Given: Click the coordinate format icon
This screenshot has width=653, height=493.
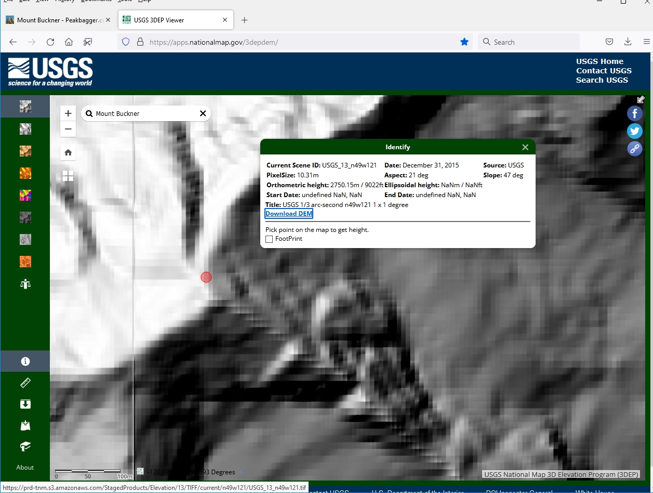Looking at the screenshot, I should (x=140, y=472).
